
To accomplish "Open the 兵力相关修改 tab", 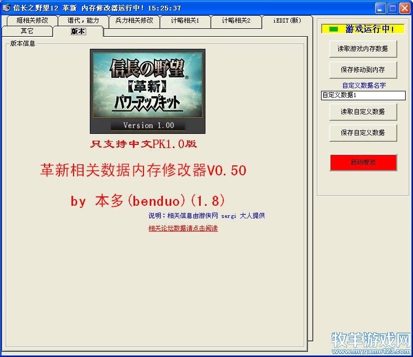I will click(x=134, y=20).
